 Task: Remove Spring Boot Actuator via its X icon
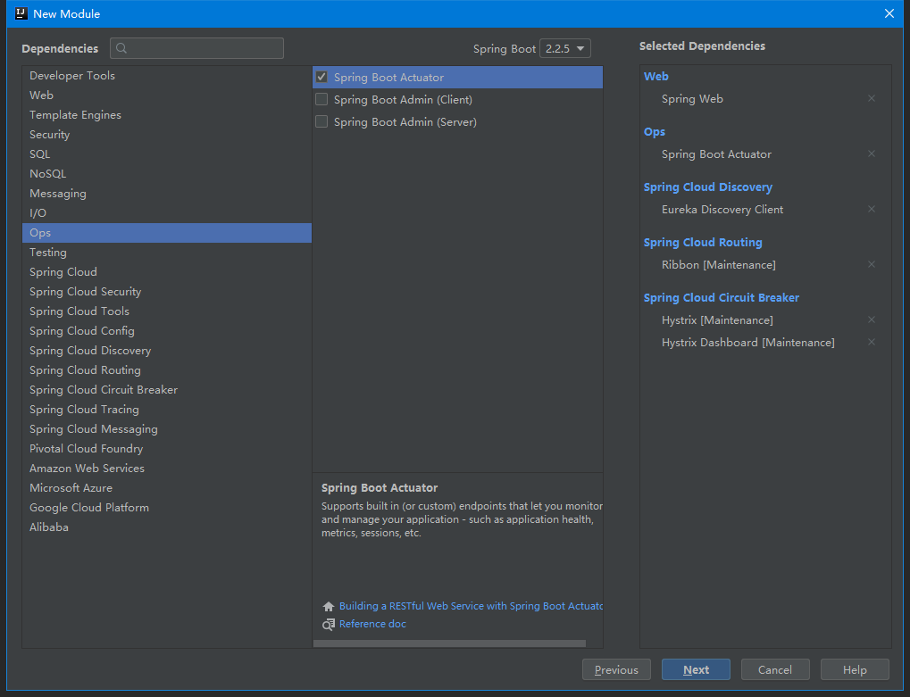click(871, 154)
